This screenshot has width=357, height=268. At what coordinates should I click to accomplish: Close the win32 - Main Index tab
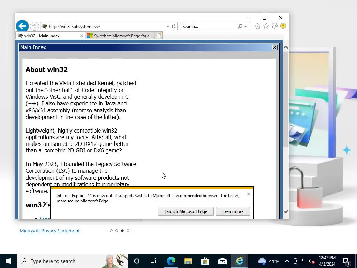(82, 36)
